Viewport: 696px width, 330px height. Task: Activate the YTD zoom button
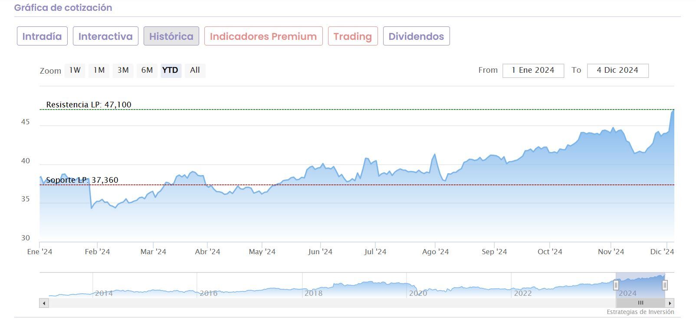(x=171, y=70)
